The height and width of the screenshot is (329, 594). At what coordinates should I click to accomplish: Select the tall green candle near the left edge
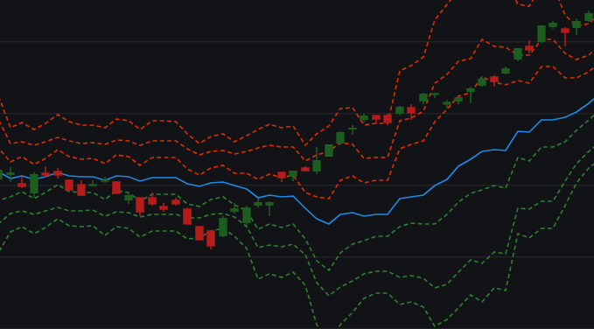tap(34, 184)
